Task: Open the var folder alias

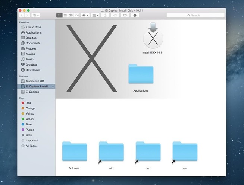Action: click(185, 151)
